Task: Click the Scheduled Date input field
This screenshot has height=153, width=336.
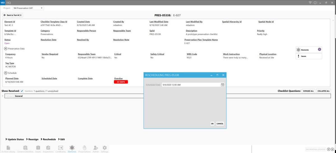Action: click(191, 85)
